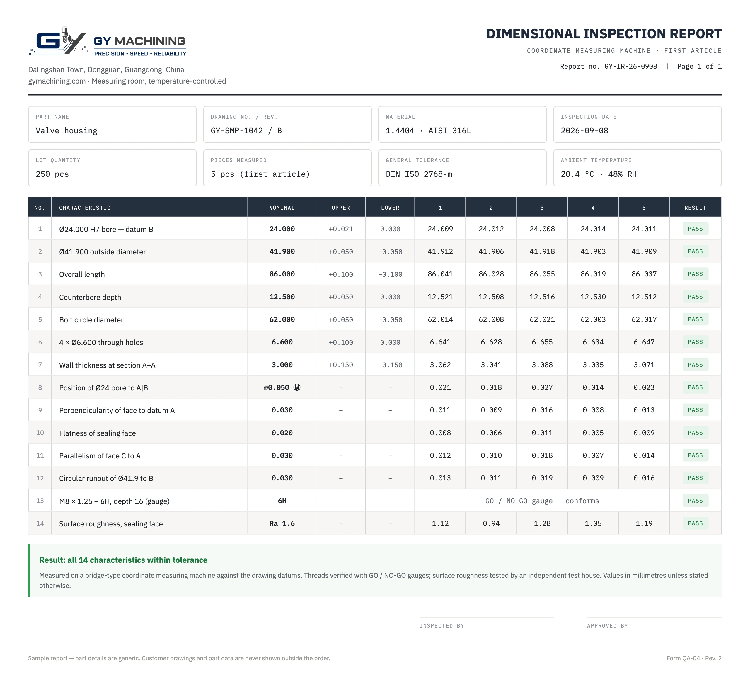Screen dimensions: 750x680
Task: Click 'Ø24.000 H7 bore — datum B' row label
Action: pyautogui.click(x=106, y=229)
